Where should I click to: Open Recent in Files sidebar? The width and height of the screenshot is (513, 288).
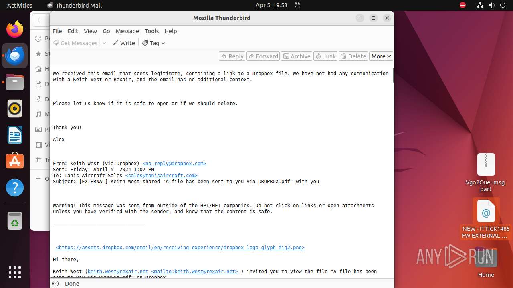[42, 38]
